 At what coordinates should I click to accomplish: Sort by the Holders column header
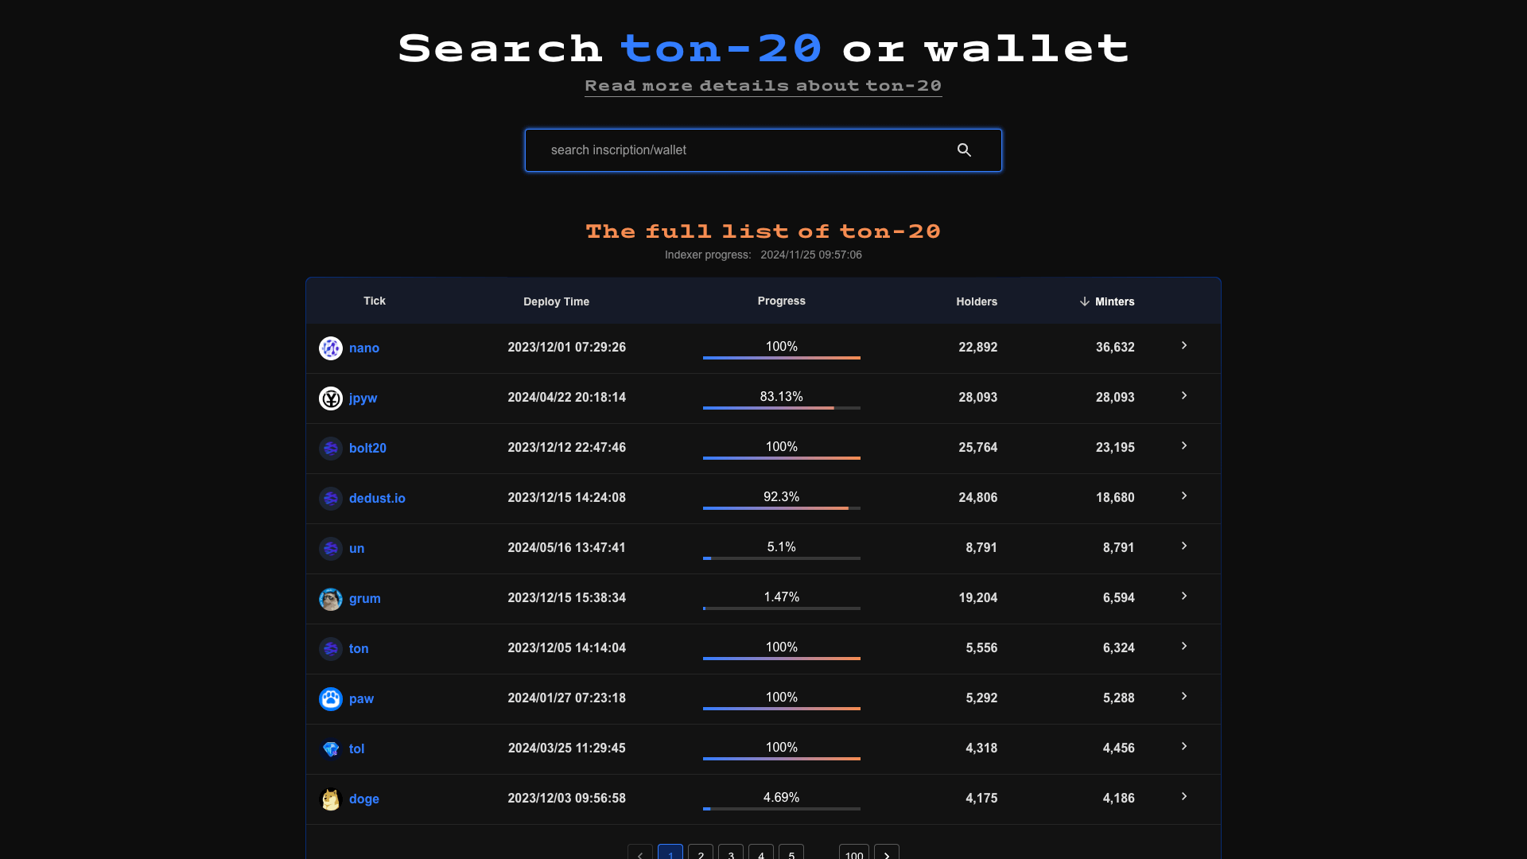[x=977, y=301]
